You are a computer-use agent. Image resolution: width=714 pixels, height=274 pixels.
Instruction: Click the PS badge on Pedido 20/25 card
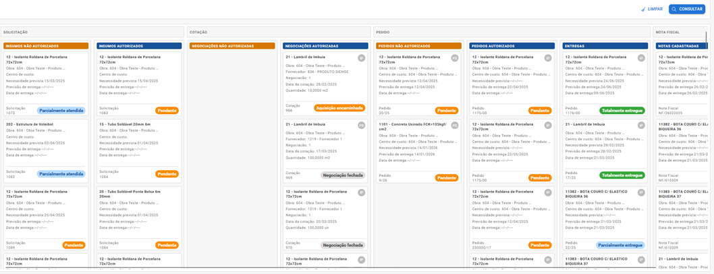coord(454,58)
